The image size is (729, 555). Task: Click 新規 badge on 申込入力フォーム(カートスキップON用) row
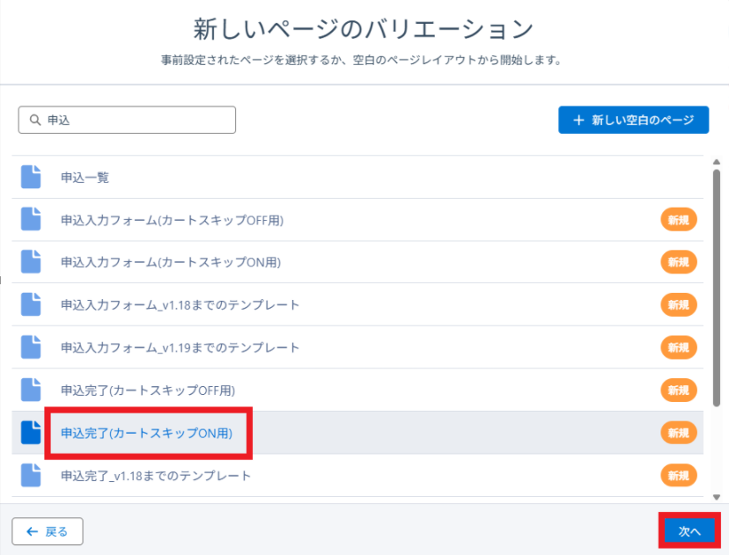pos(678,262)
